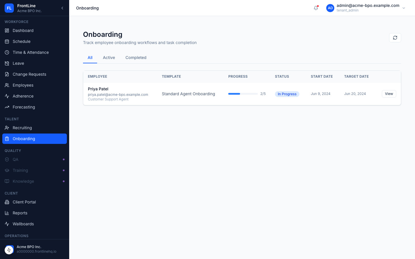Click the Wallboards icon
Screen dimensions: 415x259
[x=7, y=224]
